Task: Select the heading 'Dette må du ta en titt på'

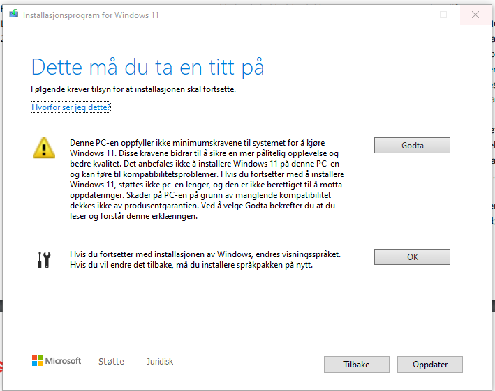Action: [x=147, y=67]
